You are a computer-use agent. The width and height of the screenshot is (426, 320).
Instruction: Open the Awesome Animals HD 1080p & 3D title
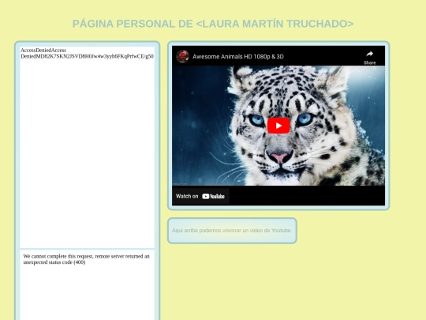[238, 57]
